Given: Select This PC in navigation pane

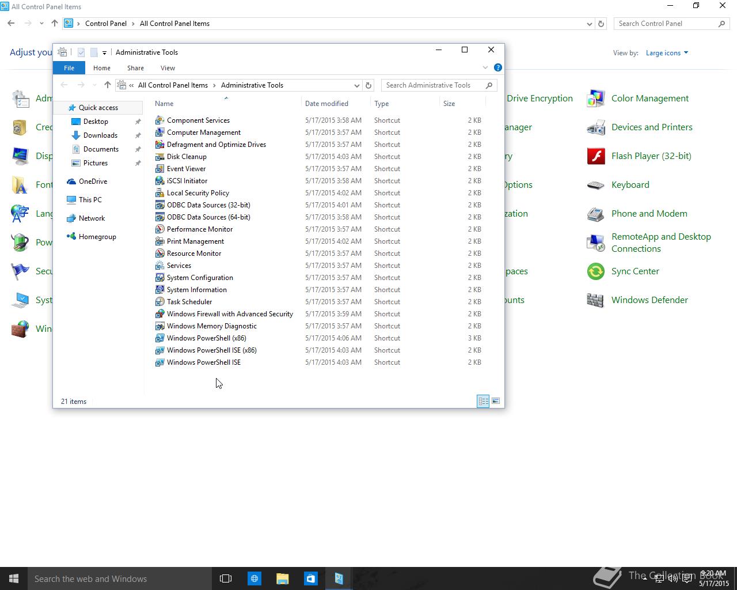Looking at the screenshot, I should [x=90, y=200].
